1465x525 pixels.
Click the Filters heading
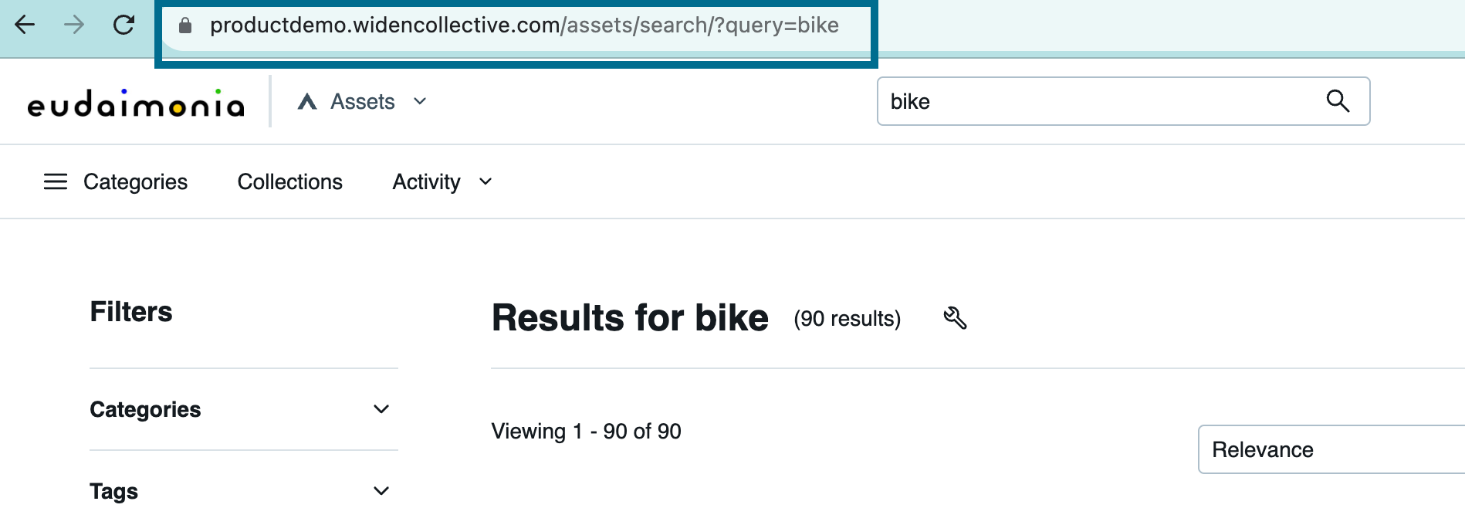(130, 312)
